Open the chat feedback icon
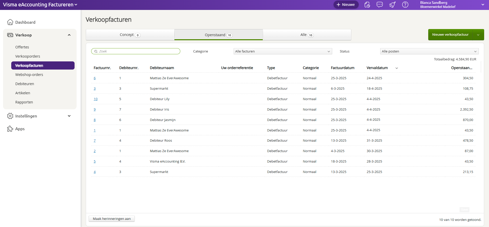489x227 pixels. (x=380, y=5)
